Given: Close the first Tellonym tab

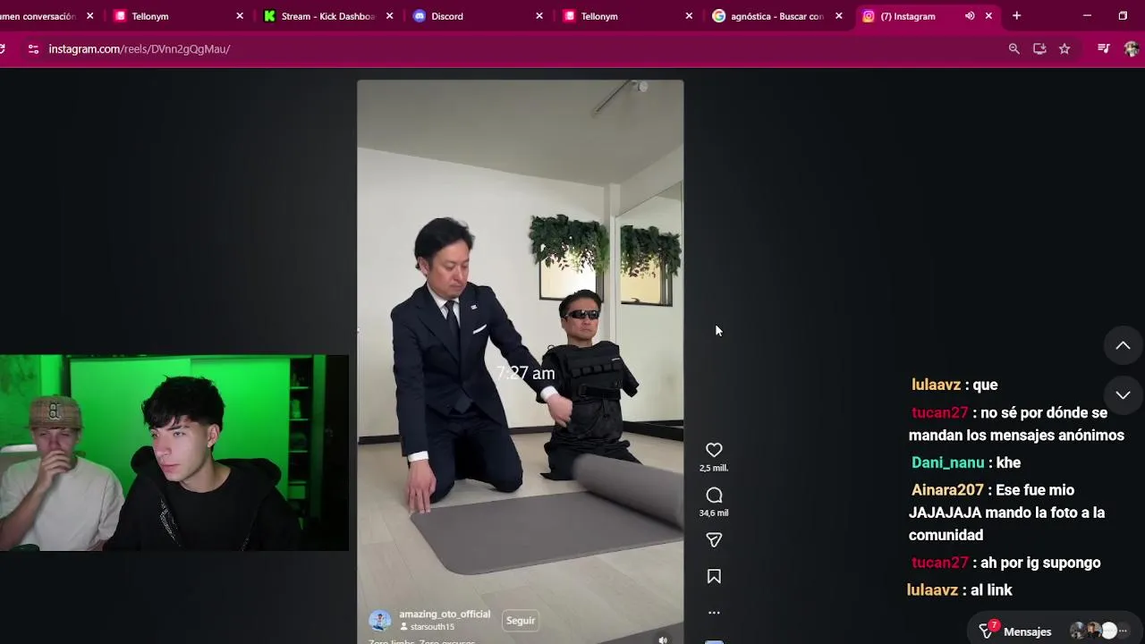Looking at the screenshot, I should (240, 16).
